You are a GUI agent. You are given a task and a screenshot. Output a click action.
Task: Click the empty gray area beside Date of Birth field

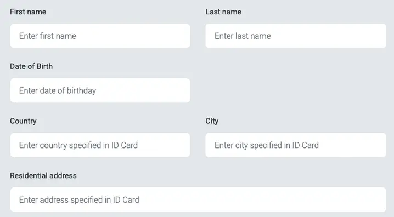[x=296, y=90]
